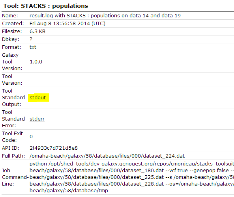Click the Format value txt
The width and height of the screenshot is (234, 197).
click(33, 47)
